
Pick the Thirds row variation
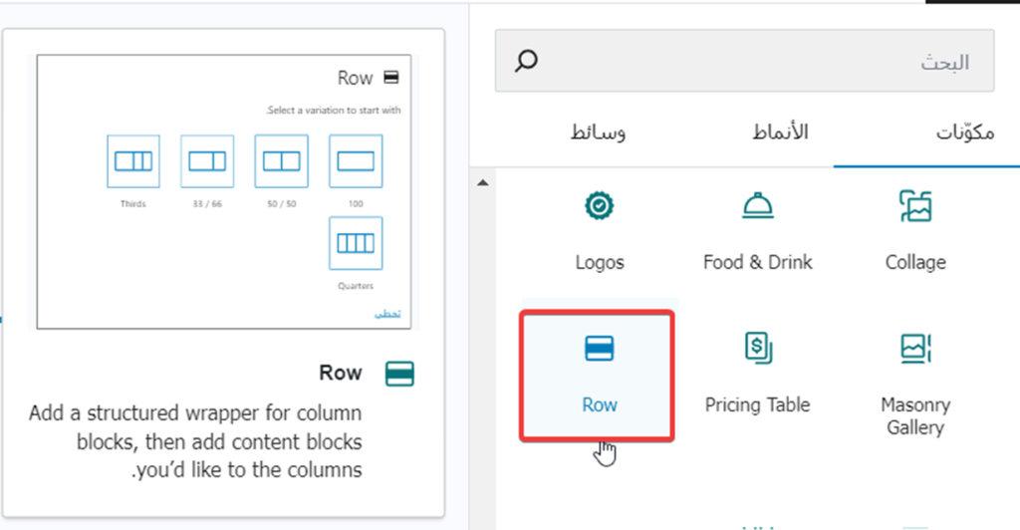(133, 161)
